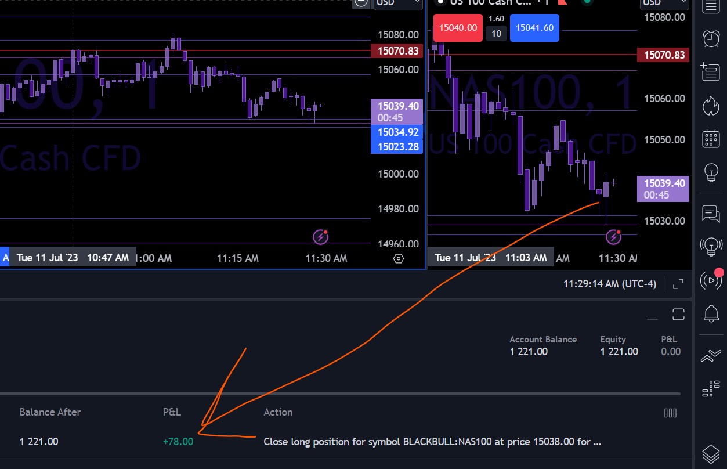
Task: Open the Notifications bell icon
Action: (711, 314)
